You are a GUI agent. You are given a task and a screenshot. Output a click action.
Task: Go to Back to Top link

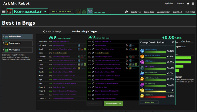click(x=136, y=12)
